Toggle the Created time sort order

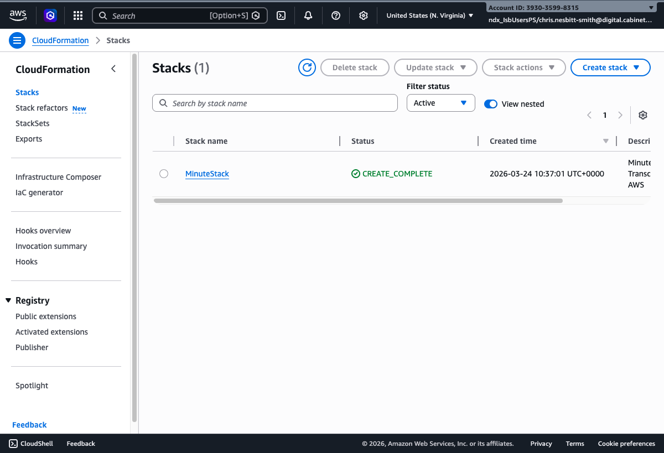[x=605, y=140]
